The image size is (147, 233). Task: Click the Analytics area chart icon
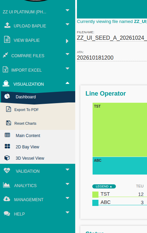pyautogui.click(x=6, y=185)
